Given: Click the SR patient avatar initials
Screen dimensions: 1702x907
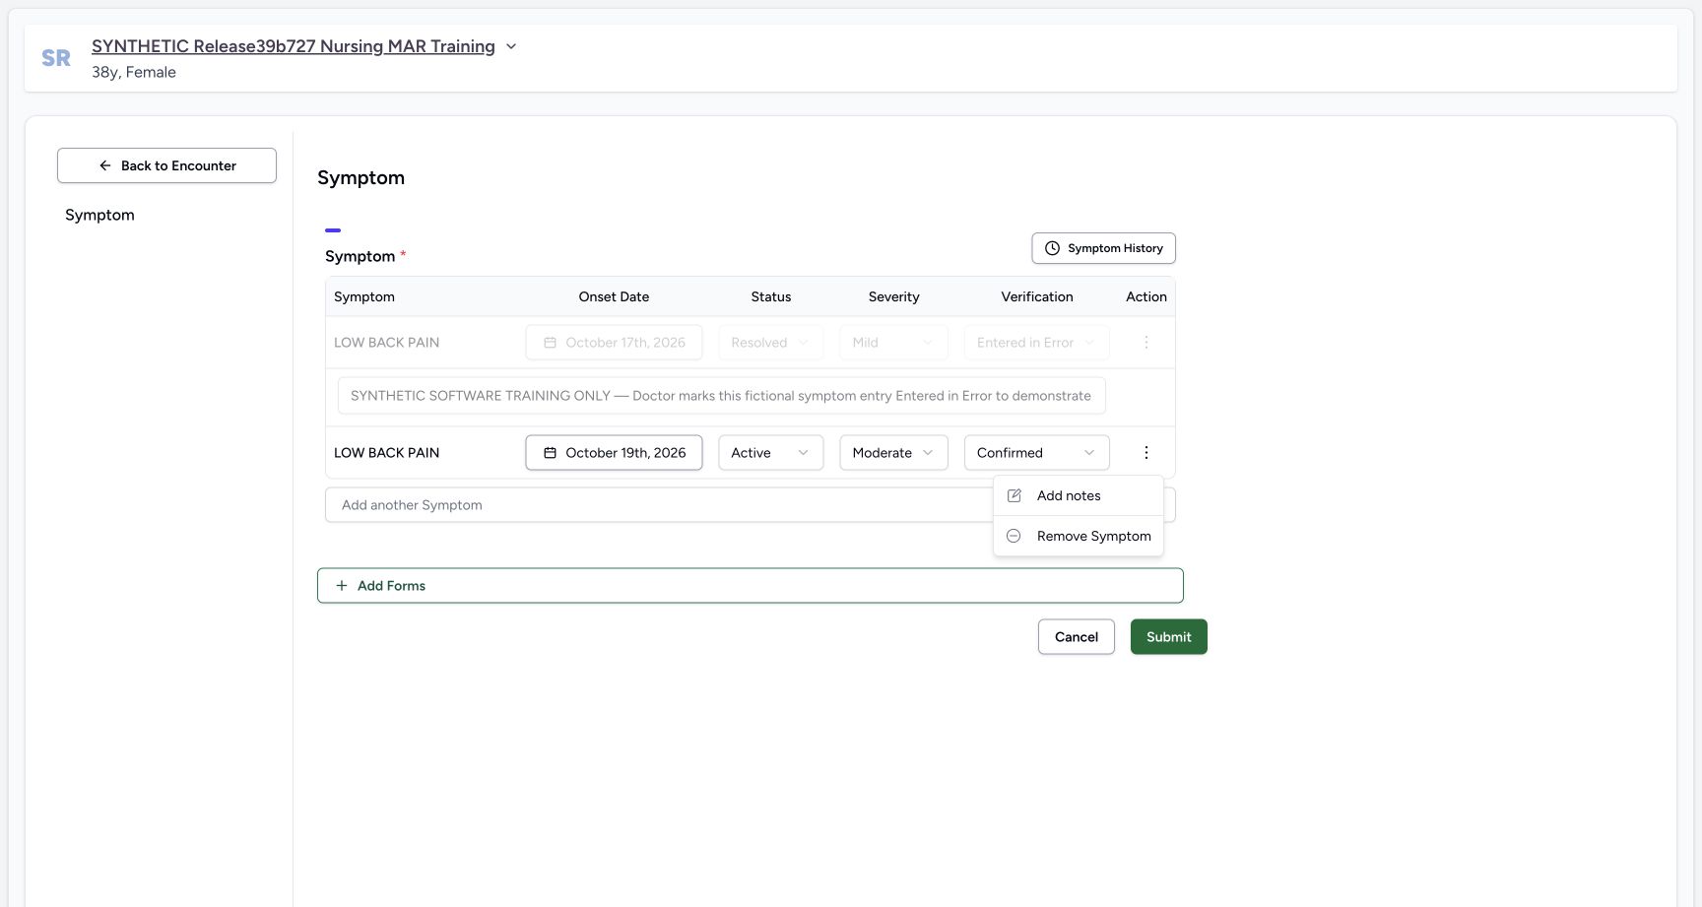Looking at the screenshot, I should [56, 58].
